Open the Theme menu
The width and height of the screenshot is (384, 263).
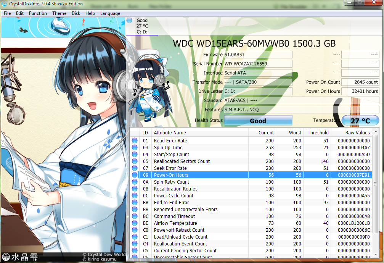[x=59, y=13]
